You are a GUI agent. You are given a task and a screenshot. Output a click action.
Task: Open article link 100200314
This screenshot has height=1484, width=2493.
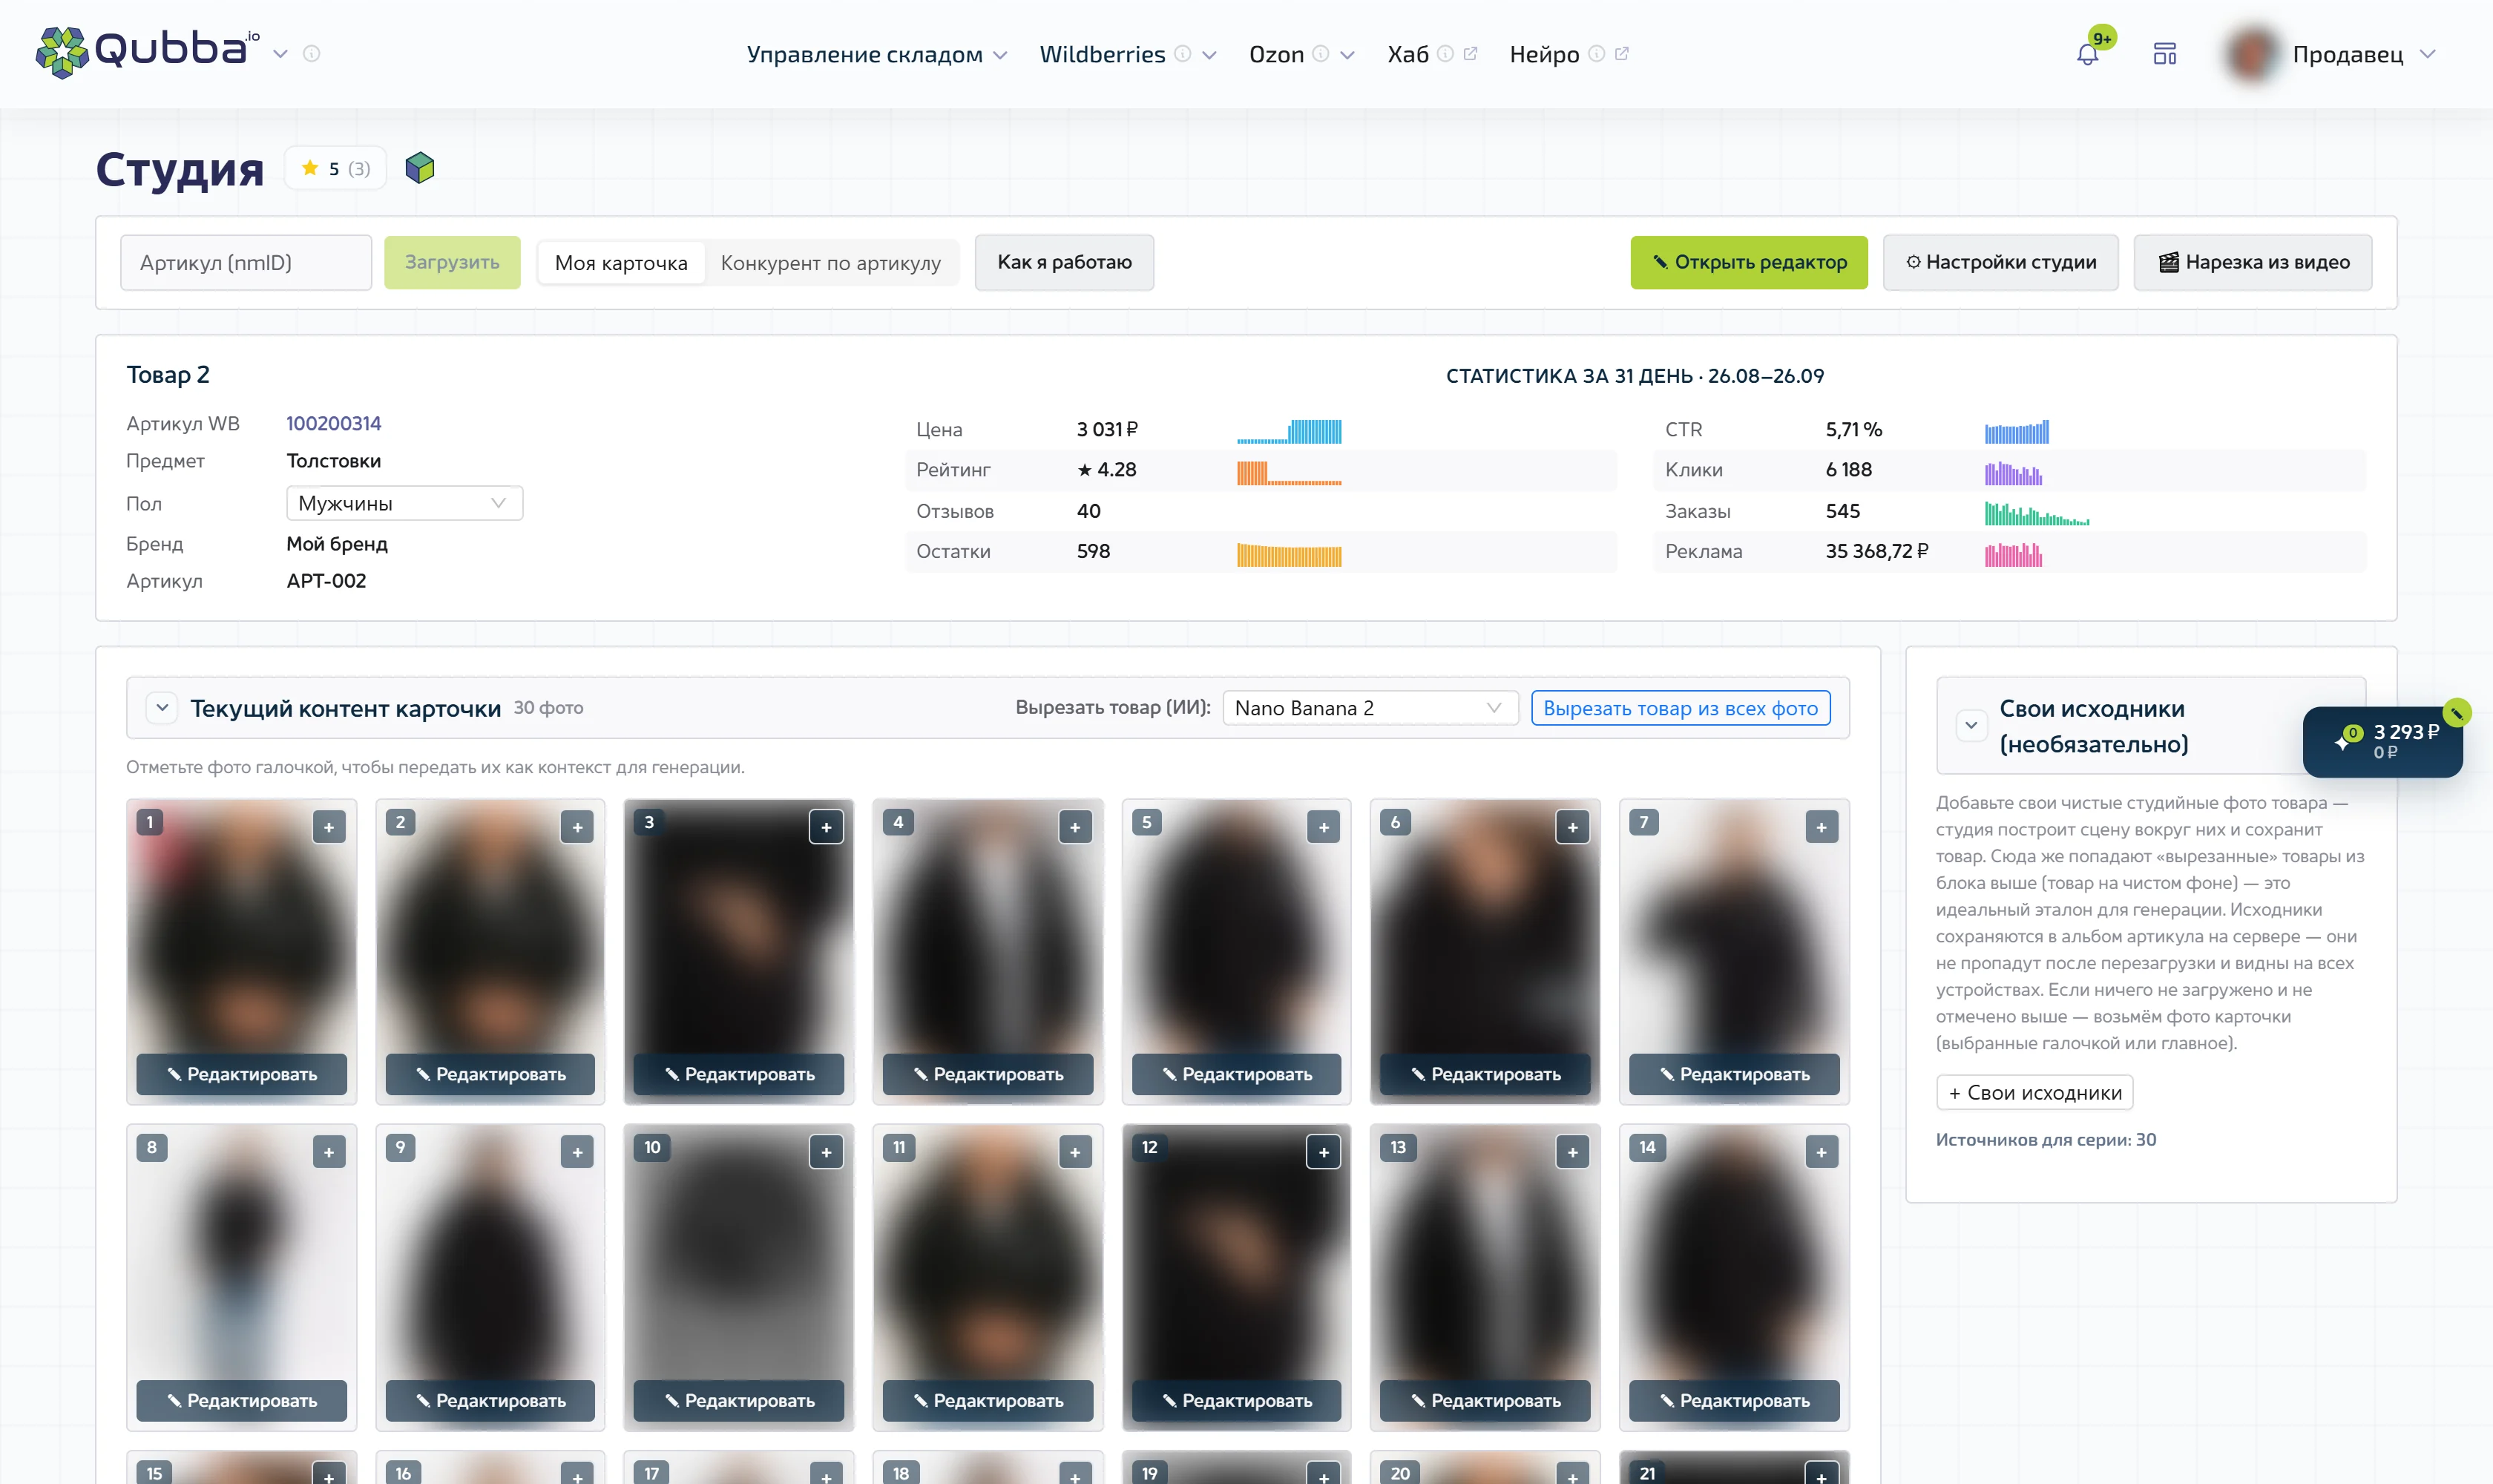pos(333,423)
